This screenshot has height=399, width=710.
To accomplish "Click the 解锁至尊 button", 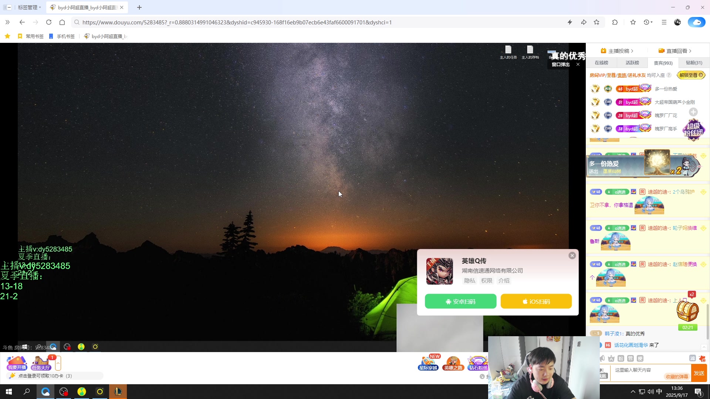I will point(691,75).
